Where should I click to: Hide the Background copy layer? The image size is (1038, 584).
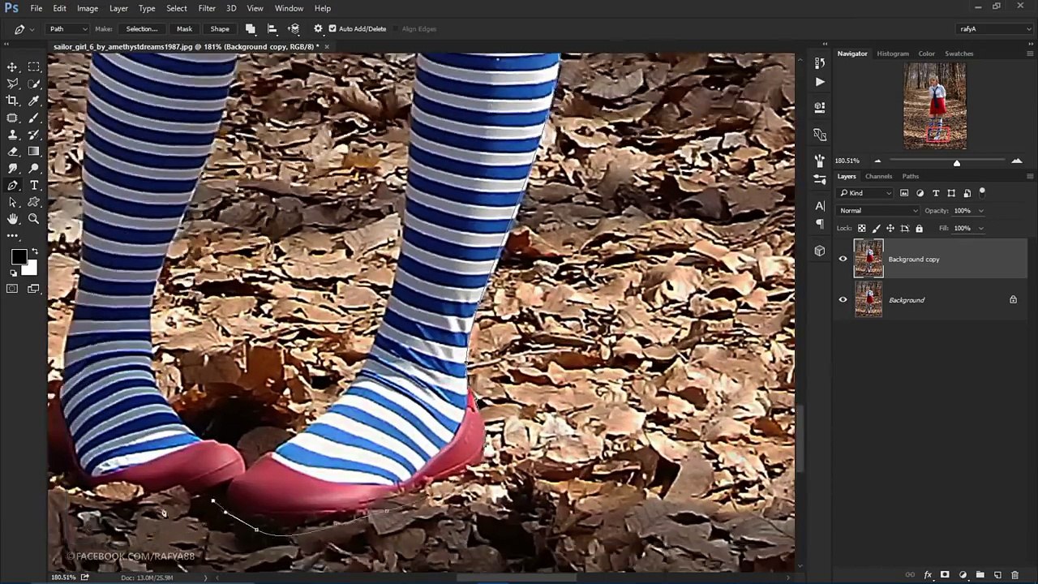click(843, 260)
